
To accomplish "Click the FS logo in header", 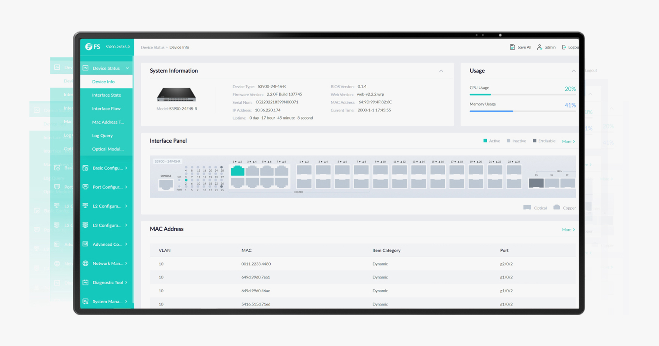I will [93, 47].
